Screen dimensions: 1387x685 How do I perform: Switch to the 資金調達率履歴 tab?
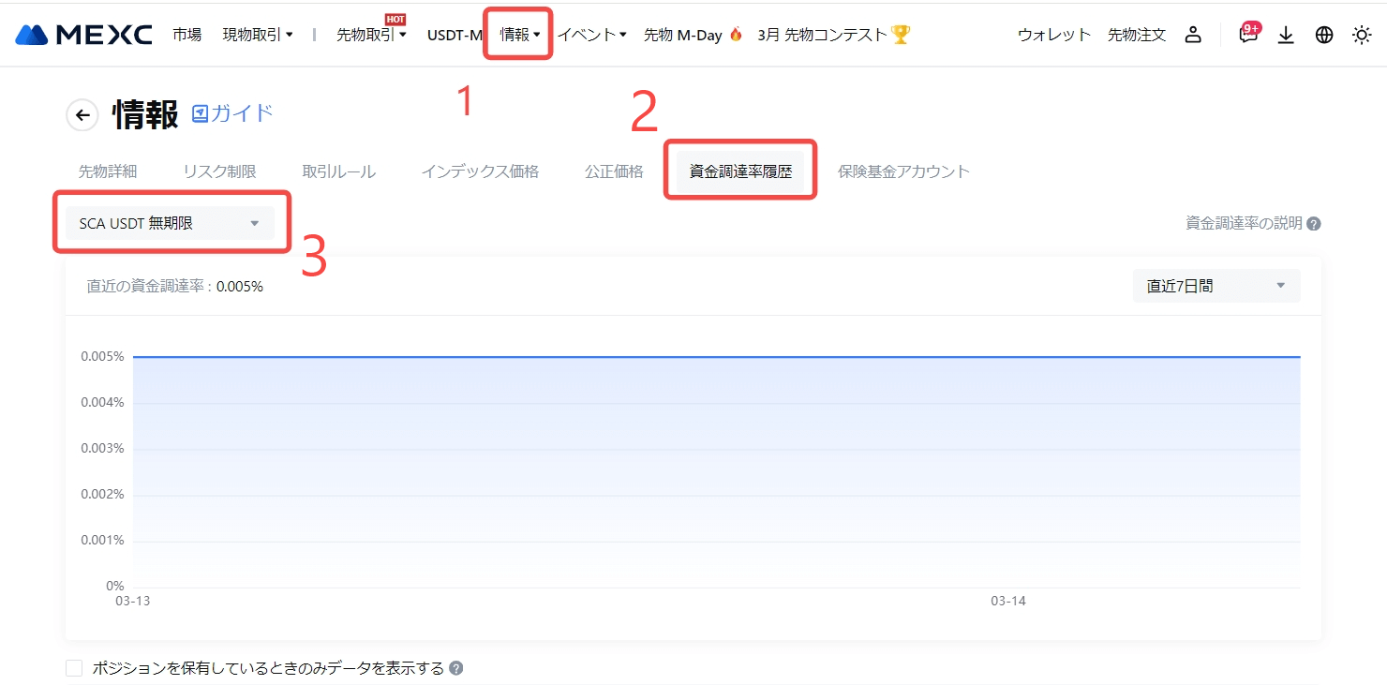[x=740, y=171]
